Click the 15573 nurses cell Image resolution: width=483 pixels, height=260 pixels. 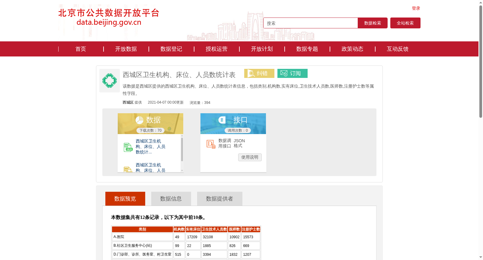pos(251,237)
